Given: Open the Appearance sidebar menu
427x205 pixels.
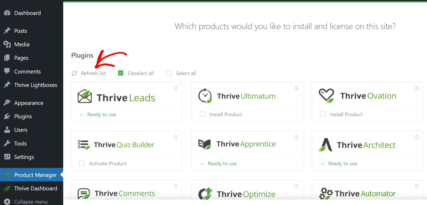Looking at the screenshot, I should coord(28,103).
